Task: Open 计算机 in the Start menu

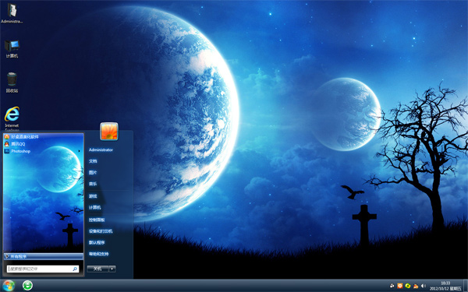Action: click(94, 207)
